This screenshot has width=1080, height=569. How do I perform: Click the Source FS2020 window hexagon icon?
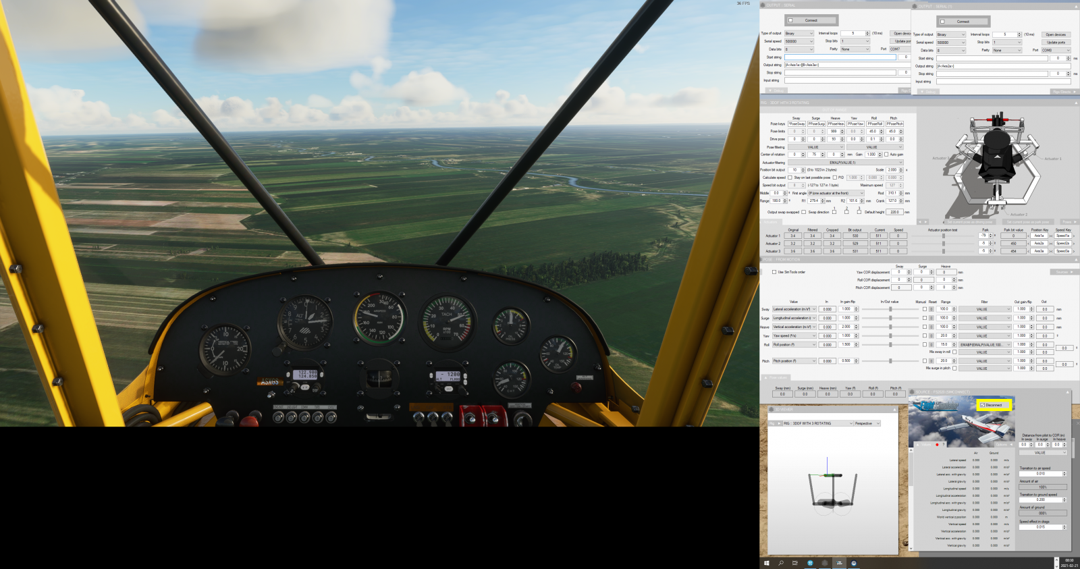pyautogui.click(x=913, y=391)
